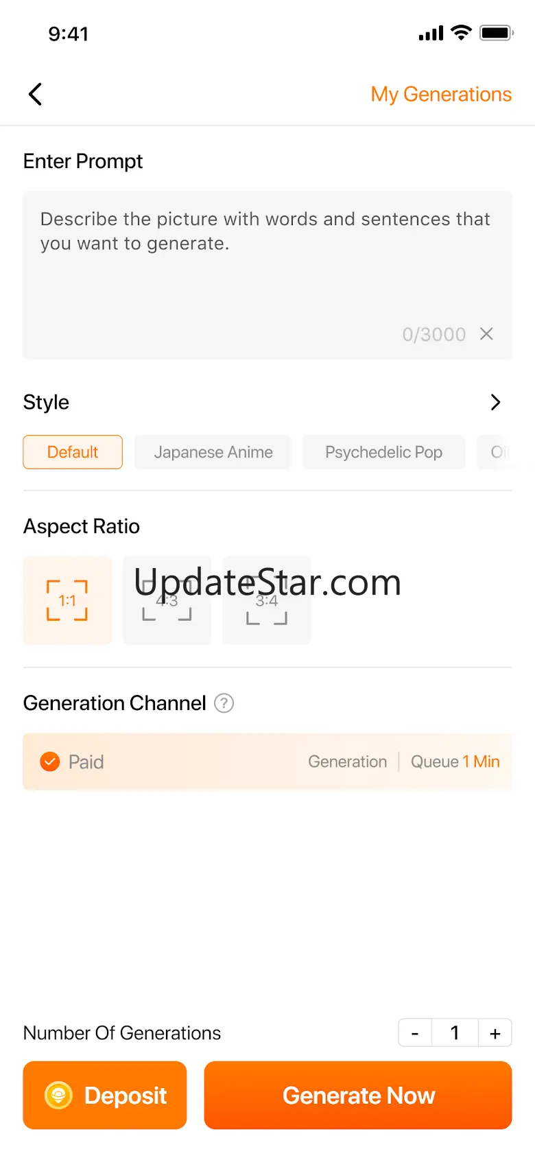The width and height of the screenshot is (535, 1158).
Task: Clear the prompt with the X icon
Action: pyautogui.click(x=486, y=334)
